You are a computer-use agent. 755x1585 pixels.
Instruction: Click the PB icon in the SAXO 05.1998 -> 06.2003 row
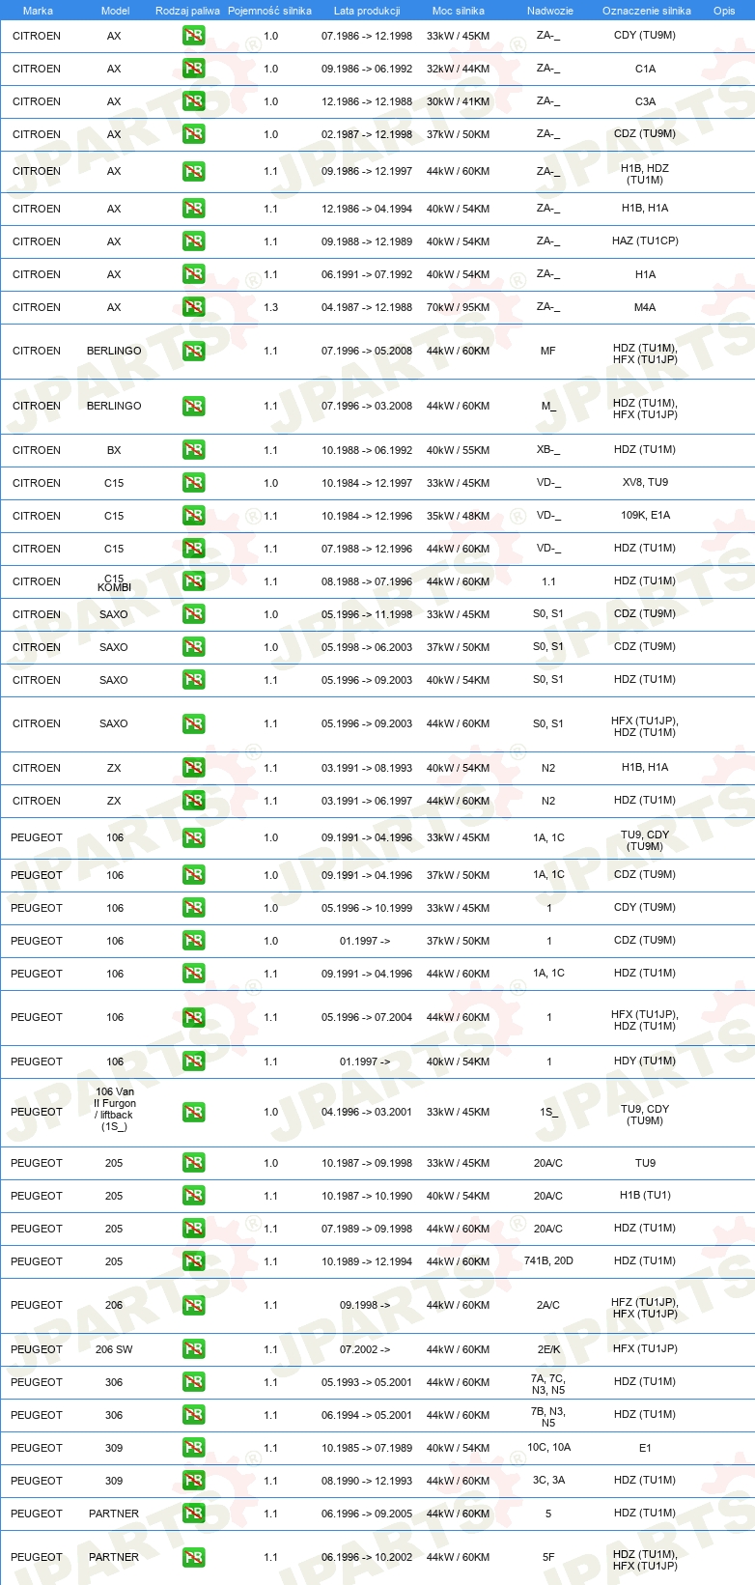pyautogui.click(x=193, y=647)
